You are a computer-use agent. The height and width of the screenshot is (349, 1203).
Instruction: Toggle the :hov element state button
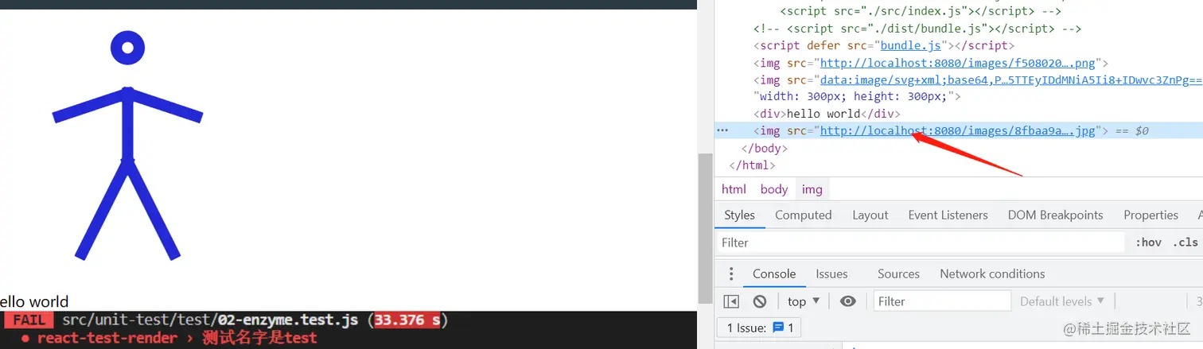pos(1148,242)
